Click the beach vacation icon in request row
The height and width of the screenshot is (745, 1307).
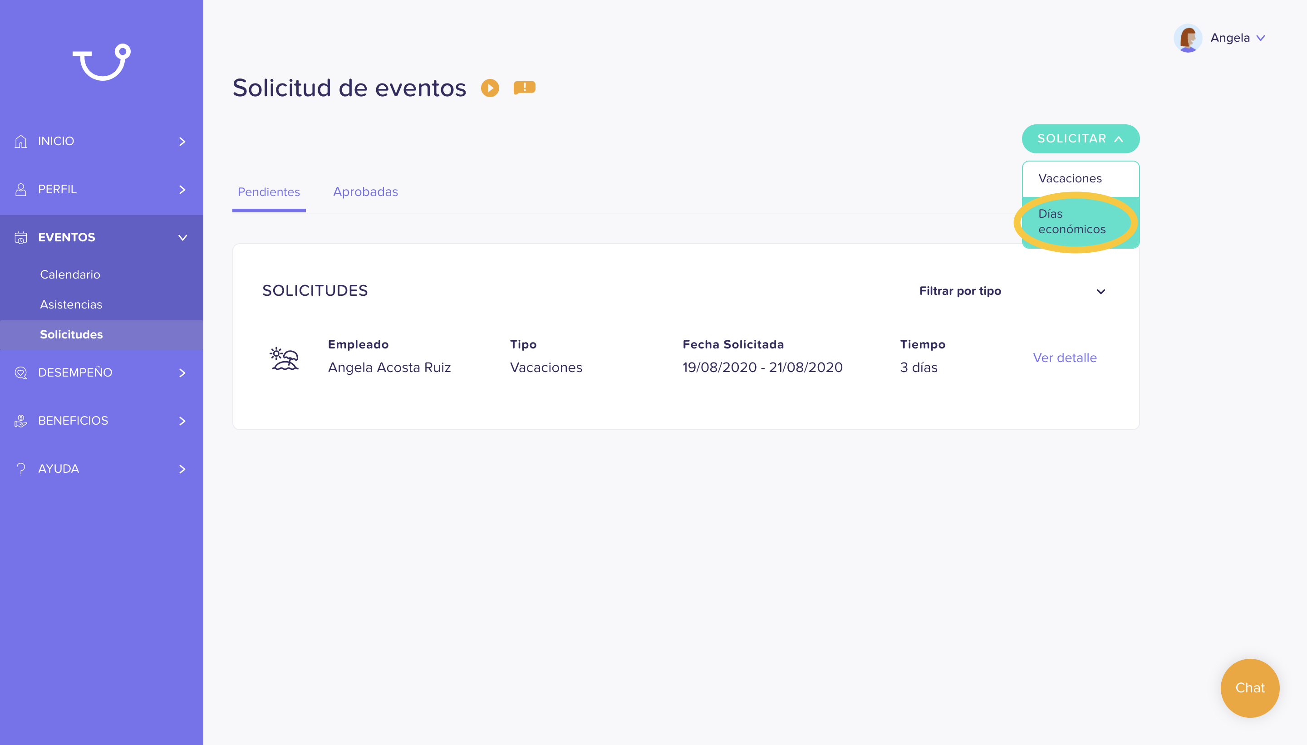pos(284,358)
